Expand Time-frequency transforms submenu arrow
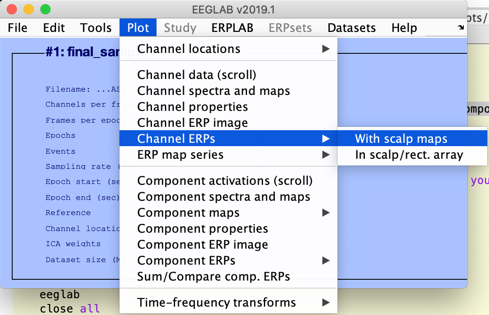The image size is (489, 315). 326,302
